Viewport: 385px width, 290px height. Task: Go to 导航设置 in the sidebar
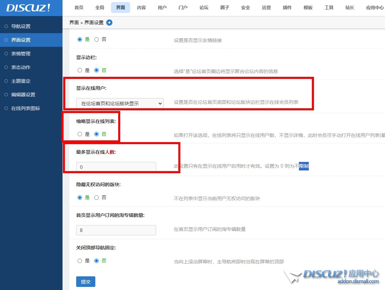21,26
